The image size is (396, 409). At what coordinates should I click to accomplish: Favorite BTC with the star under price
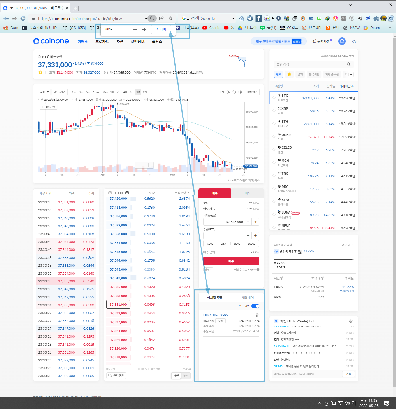[x=40, y=72]
